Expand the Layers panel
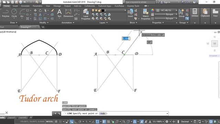 tap(103, 23)
